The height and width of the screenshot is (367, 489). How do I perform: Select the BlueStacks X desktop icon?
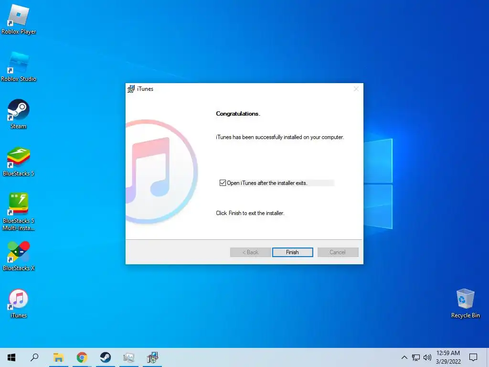pos(19,256)
